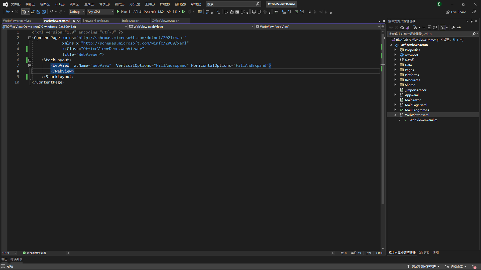Open the tab well settings gear icon
The image size is (481, 270).
384,21
